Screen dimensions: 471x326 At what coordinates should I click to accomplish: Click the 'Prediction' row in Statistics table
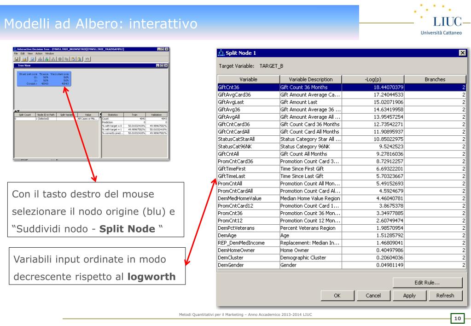(x=134, y=122)
